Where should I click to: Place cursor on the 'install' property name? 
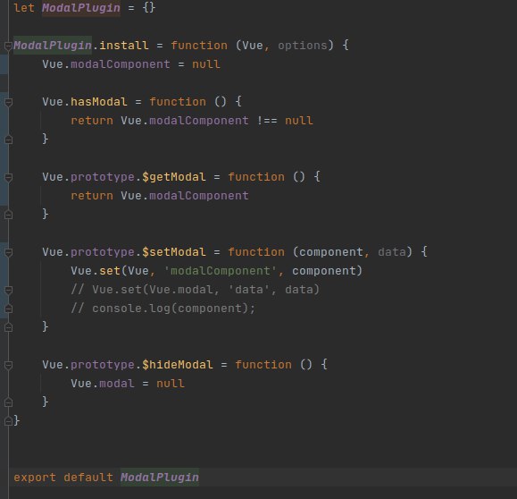[124, 46]
